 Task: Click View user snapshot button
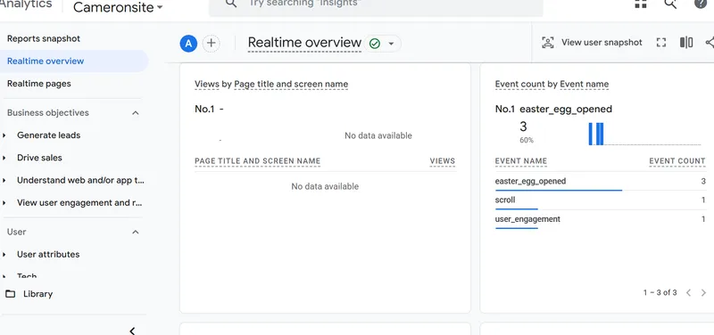(x=592, y=42)
